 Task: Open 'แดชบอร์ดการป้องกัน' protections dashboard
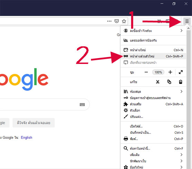[153, 40]
